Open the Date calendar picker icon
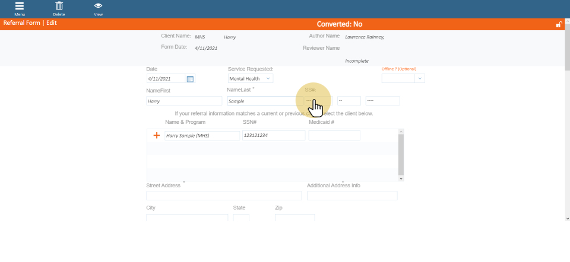570x262 pixels. tap(190, 79)
